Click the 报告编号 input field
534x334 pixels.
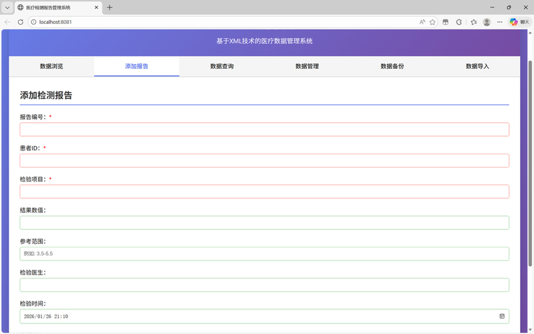(264, 130)
